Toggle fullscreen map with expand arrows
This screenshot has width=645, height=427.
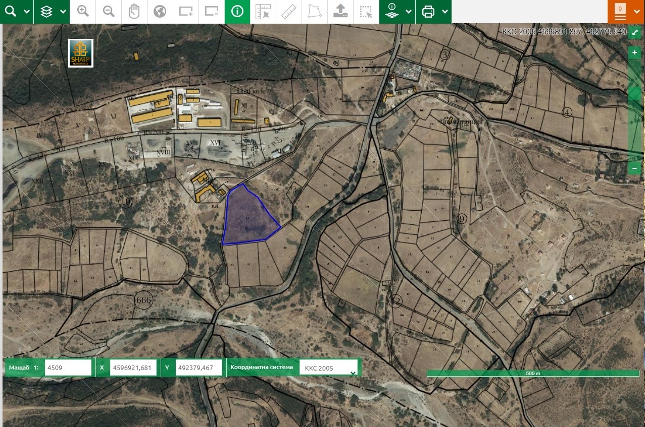pyautogui.click(x=635, y=31)
